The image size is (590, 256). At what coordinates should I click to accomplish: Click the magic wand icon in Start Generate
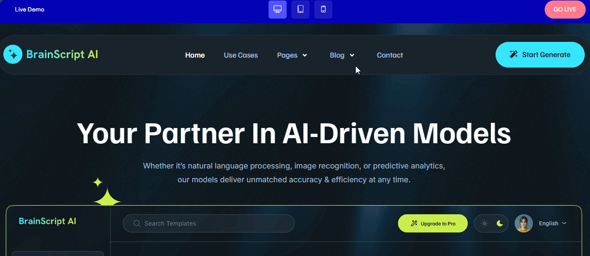(514, 55)
